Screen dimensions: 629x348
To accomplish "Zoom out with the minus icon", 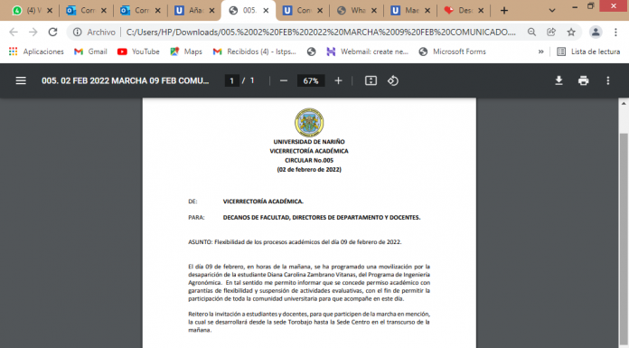I will point(284,80).
